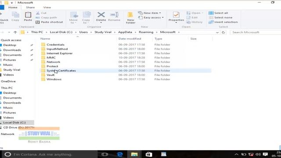Open Downloads under Quick access

(x=12, y=50)
